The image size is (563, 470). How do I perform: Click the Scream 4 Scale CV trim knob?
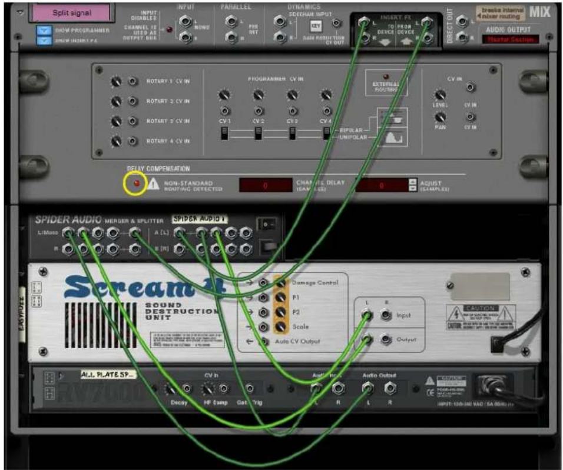pos(280,327)
